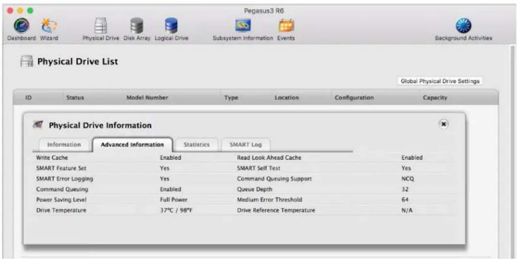Click the Physical Drive List heading
The height and width of the screenshot is (259, 517).
click(x=78, y=62)
